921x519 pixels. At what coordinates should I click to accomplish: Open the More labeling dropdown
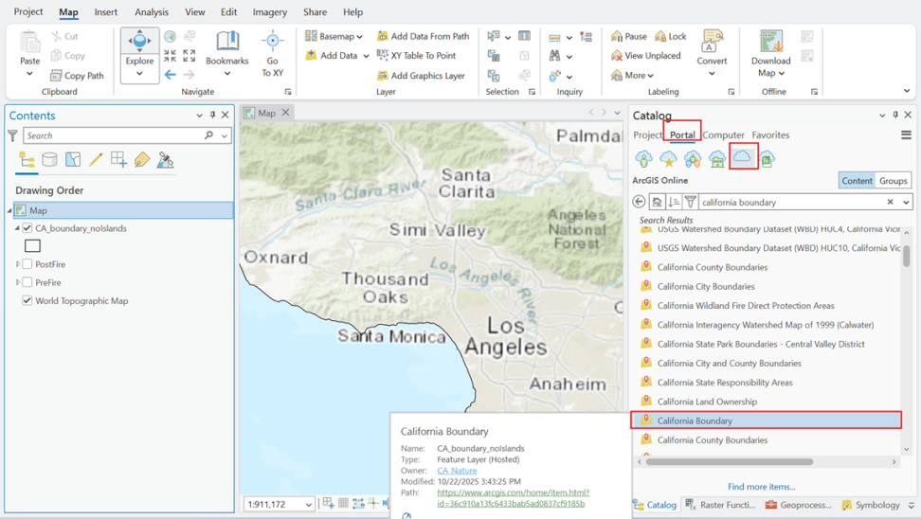coord(633,75)
